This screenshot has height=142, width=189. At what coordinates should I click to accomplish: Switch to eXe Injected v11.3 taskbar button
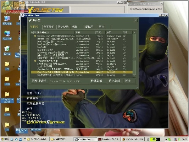pyautogui.click(x=133, y=139)
